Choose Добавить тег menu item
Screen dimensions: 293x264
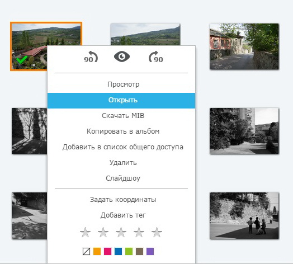coord(123,215)
